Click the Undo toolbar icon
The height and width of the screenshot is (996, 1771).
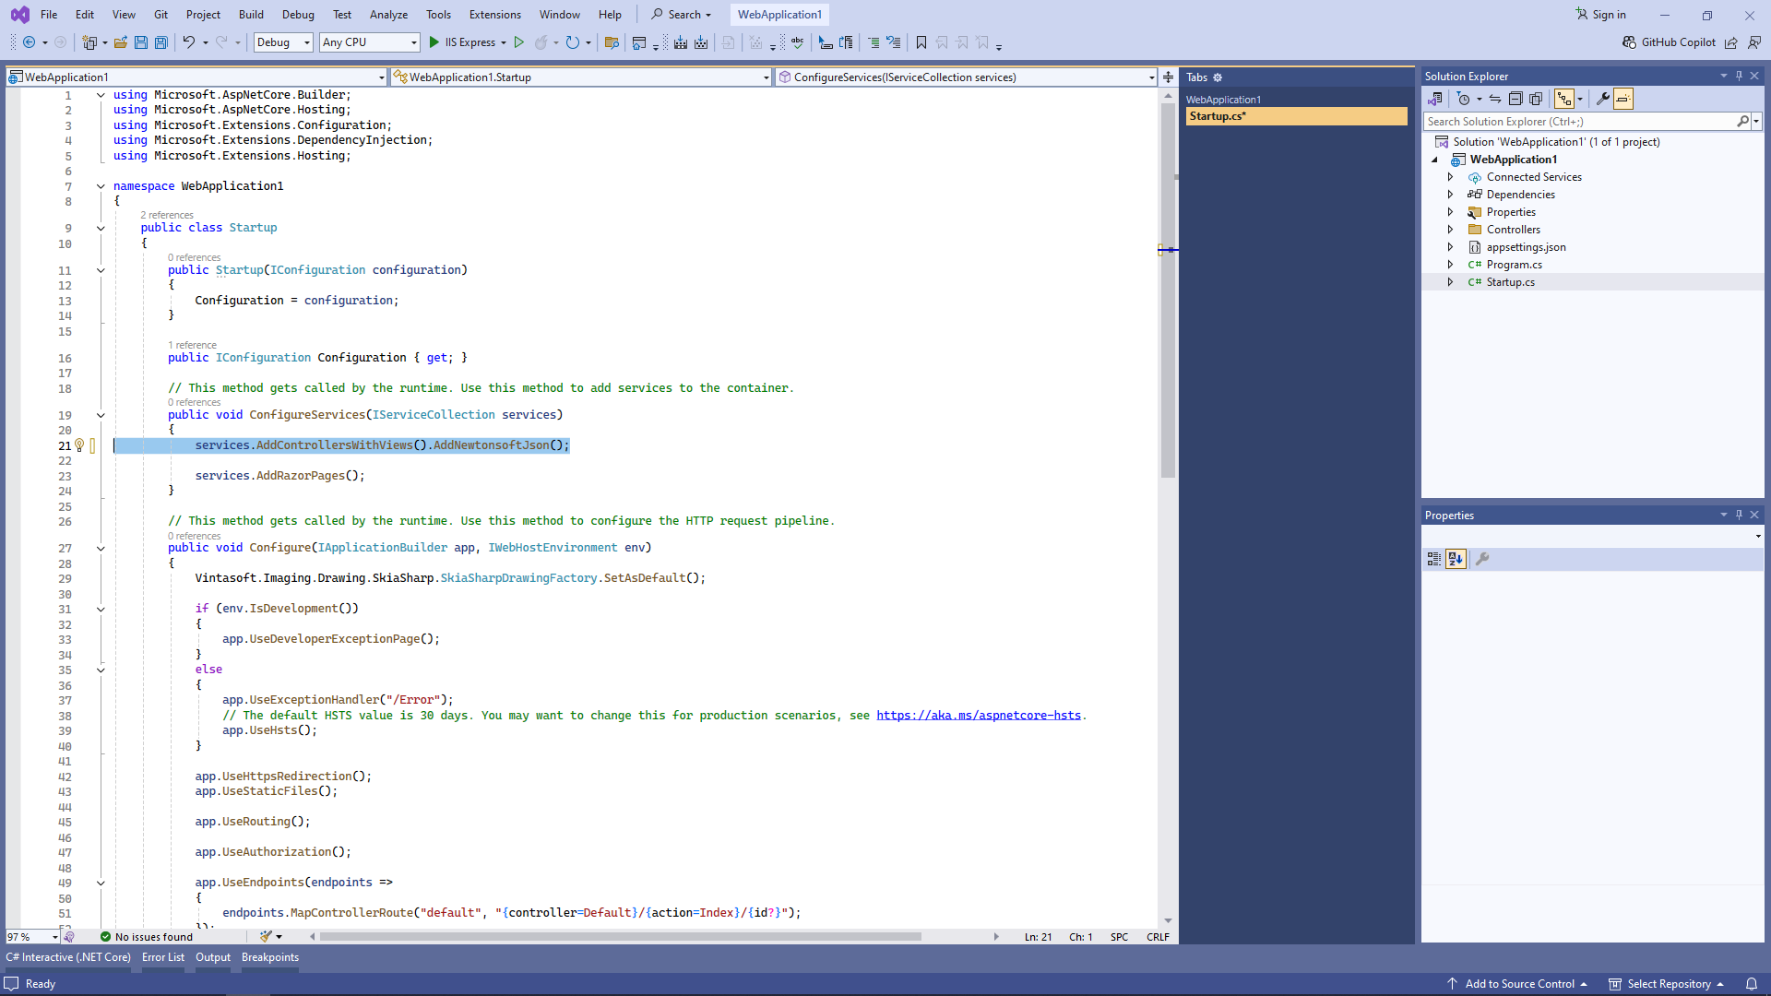tap(188, 42)
